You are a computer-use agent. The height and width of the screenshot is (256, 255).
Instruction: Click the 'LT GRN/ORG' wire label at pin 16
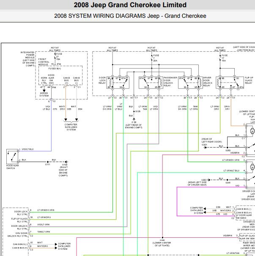[x=44, y=217]
